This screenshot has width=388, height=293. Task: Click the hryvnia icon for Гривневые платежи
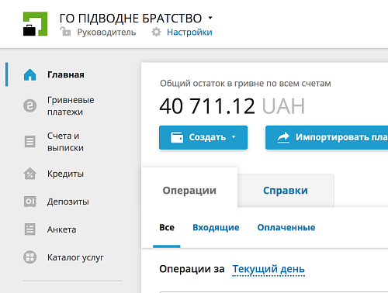coord(30,105)
